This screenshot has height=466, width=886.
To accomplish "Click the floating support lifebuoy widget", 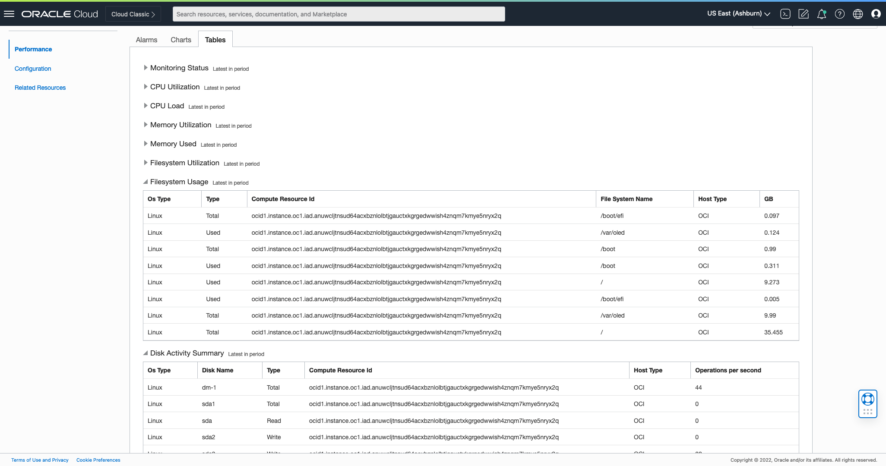I will [867, 399].
